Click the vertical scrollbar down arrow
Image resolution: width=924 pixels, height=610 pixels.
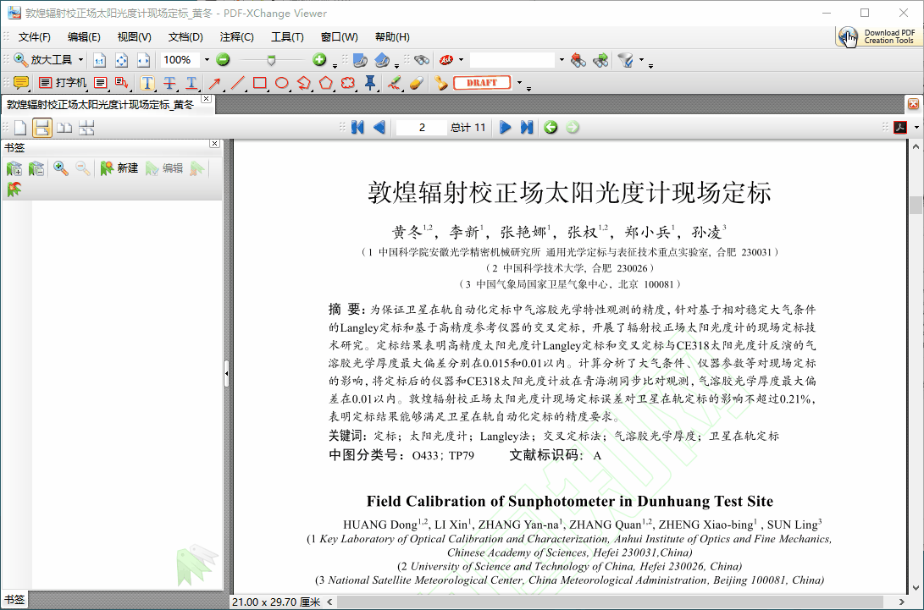916,587
